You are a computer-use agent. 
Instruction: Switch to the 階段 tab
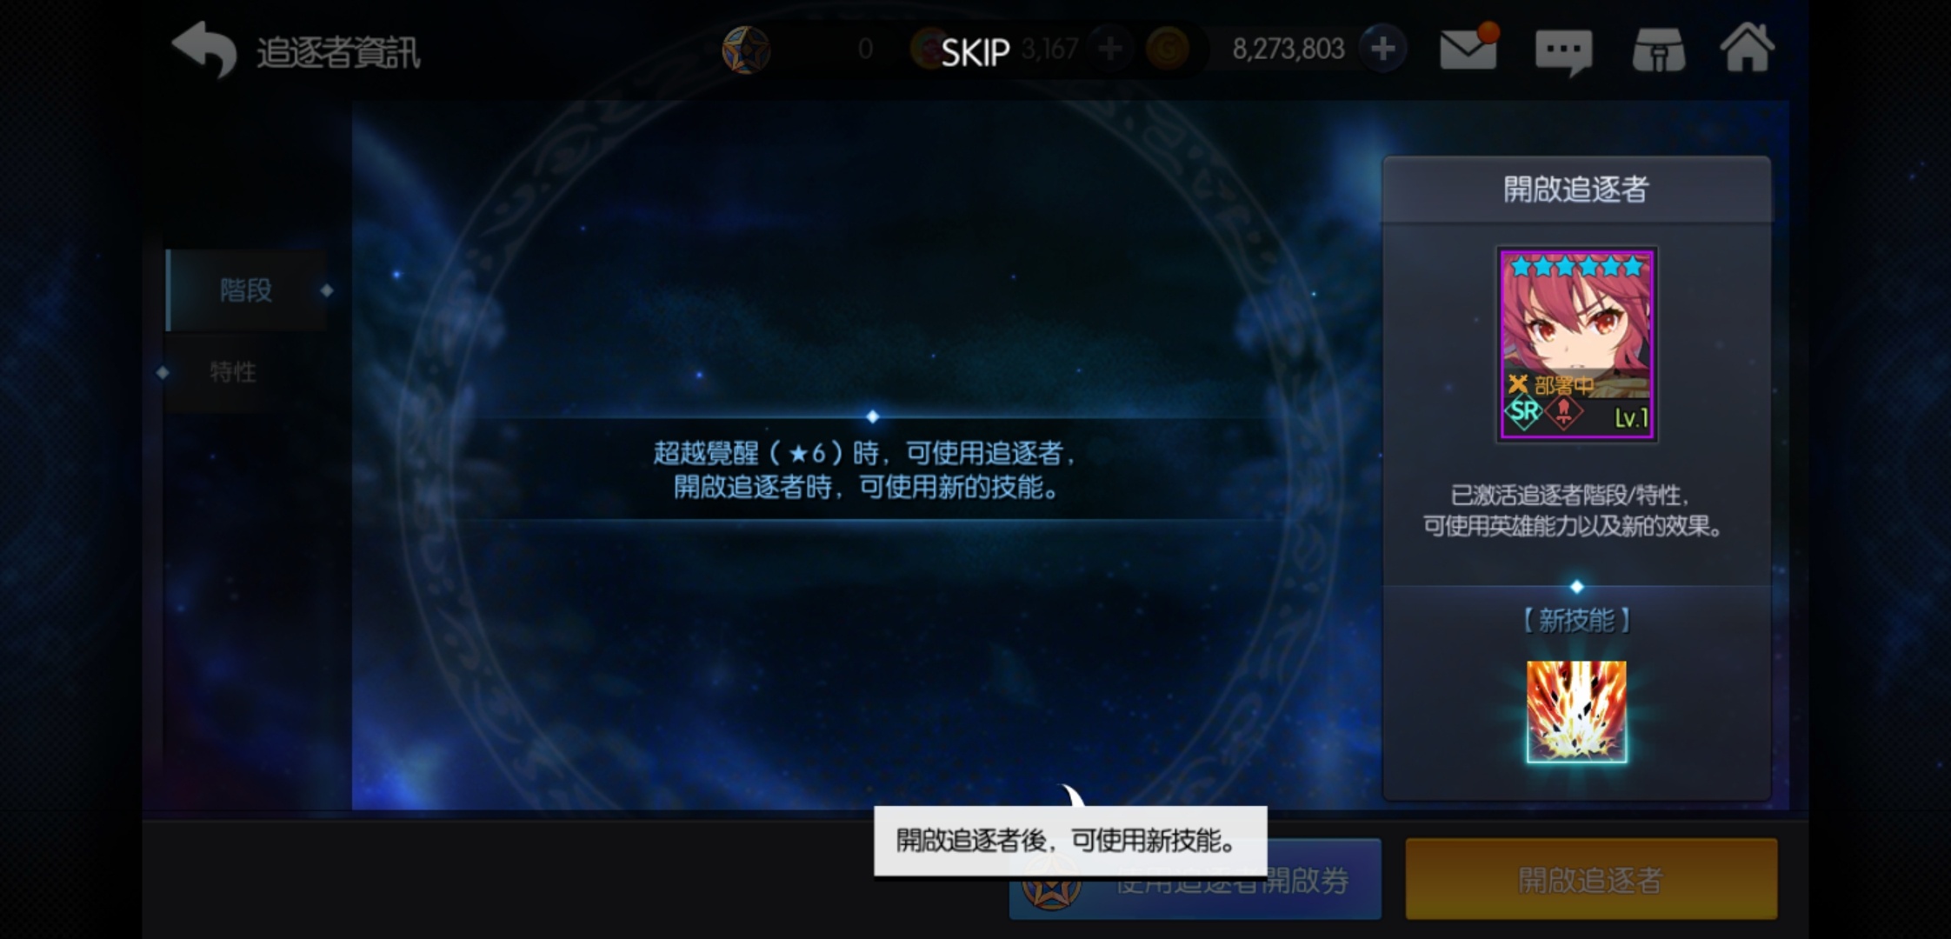246,290
